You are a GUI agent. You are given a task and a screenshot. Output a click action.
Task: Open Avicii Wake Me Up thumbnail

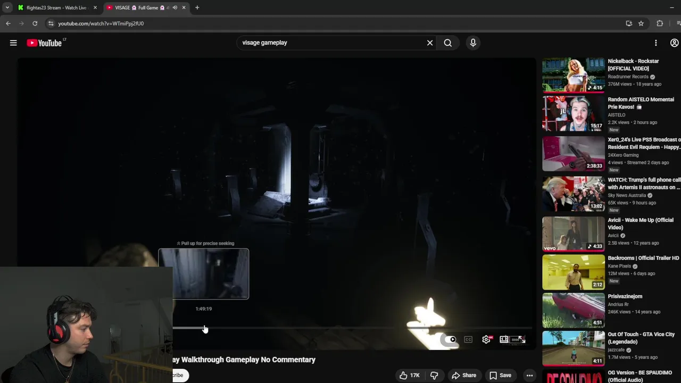click(x=574, y=234)
